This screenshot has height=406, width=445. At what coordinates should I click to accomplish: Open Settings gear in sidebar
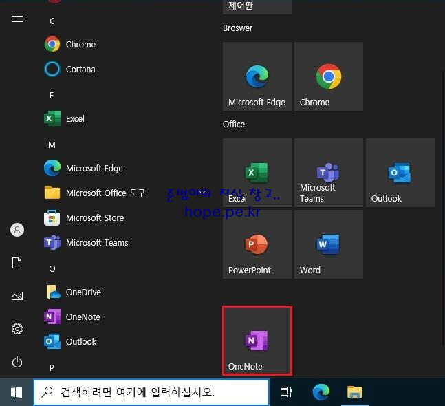pos(17,329)
